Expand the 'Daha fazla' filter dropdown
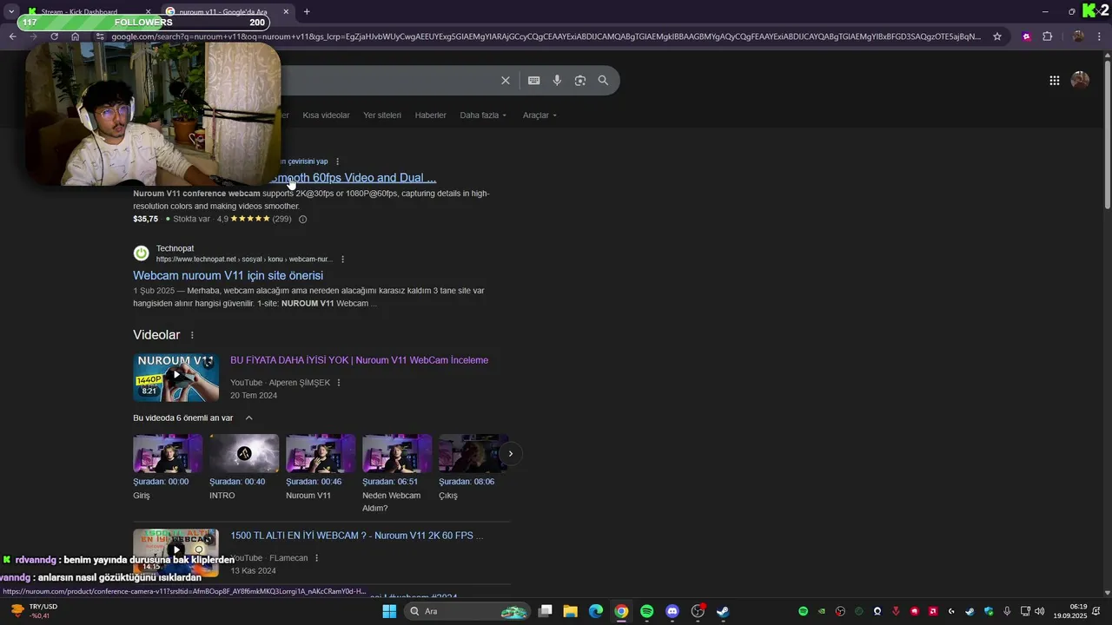This screenshot has width=1112, height=625. [x=483, y=115]
